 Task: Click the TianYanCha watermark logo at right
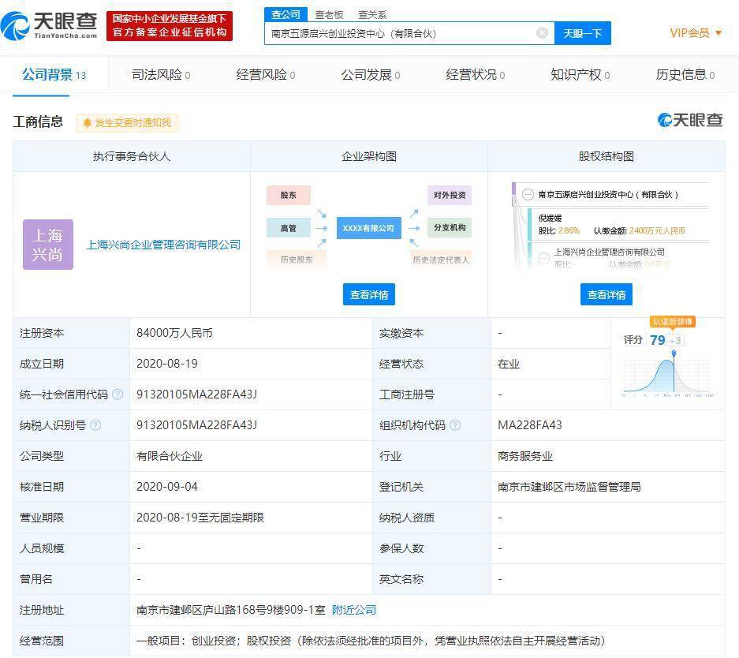[x=690, y=120]
